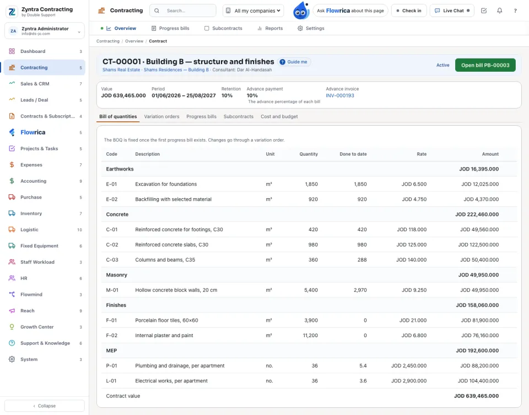The width and height of the screenshot is (529, 415).
Task: Click the Flowrica droplet mascot
Action: point(301,10)
